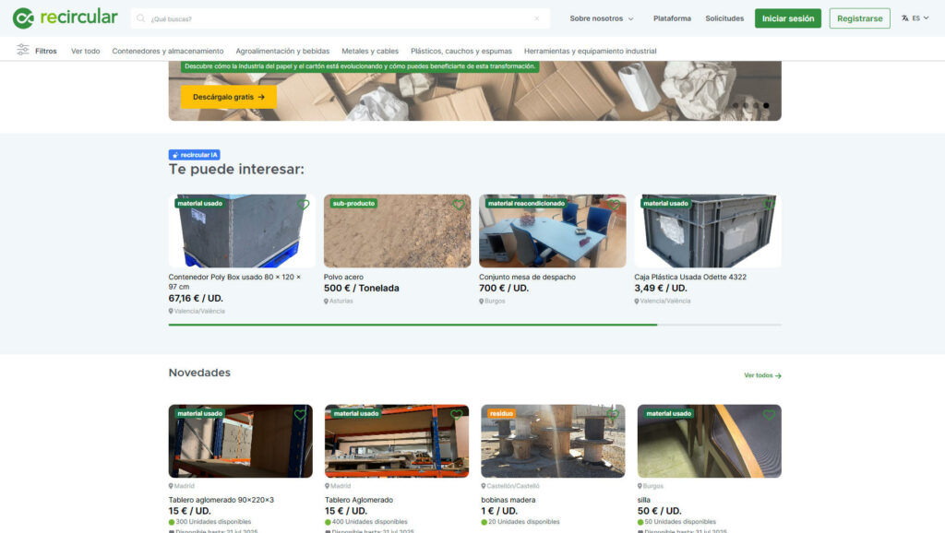This screenshot has width=945, height=533.
Task: Open silla product image
Action: tap(710, 441)
